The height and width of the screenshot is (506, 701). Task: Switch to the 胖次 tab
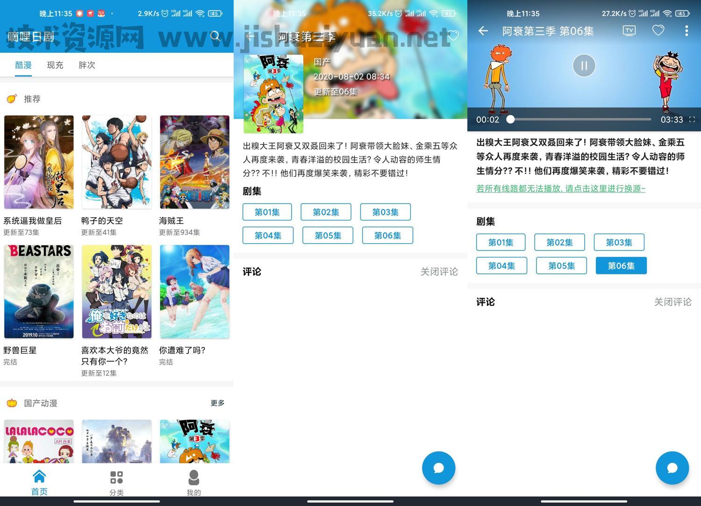[x=87, y=65]
